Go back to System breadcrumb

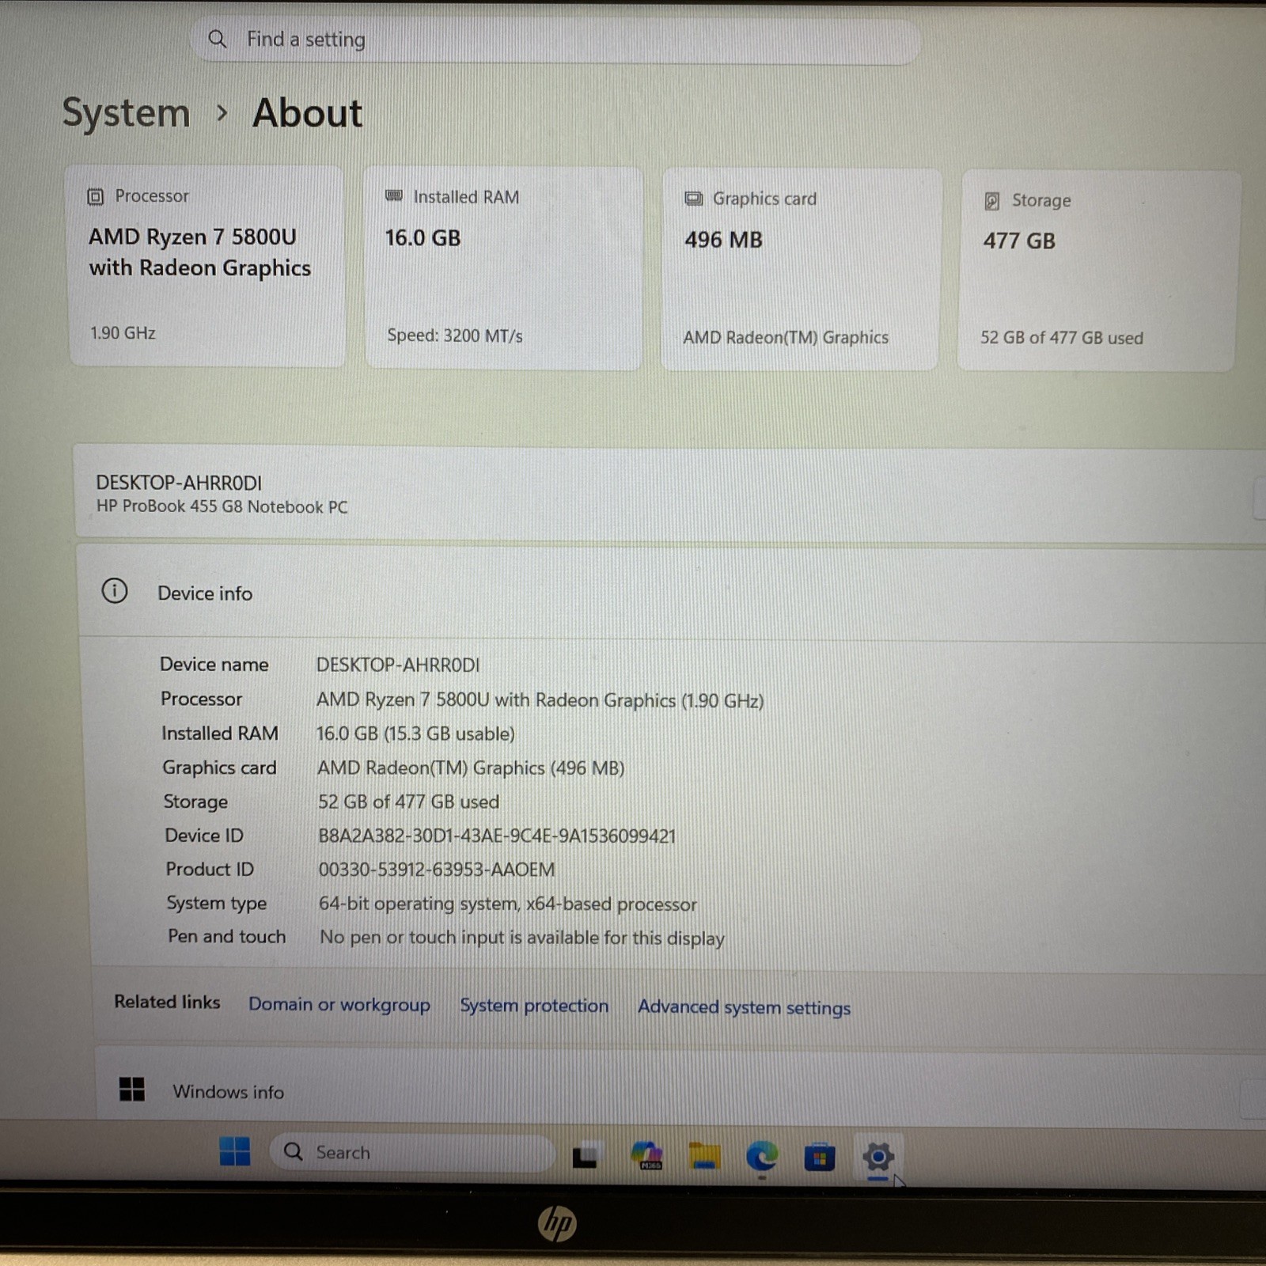pos(126,112)
